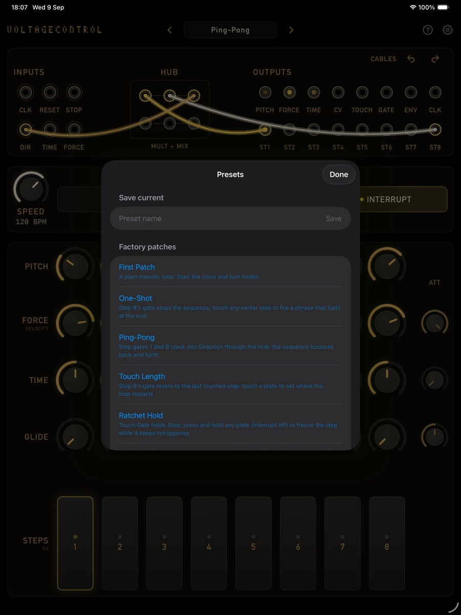
Task: Click the first PITCH row knob
Action: point(75,266)
